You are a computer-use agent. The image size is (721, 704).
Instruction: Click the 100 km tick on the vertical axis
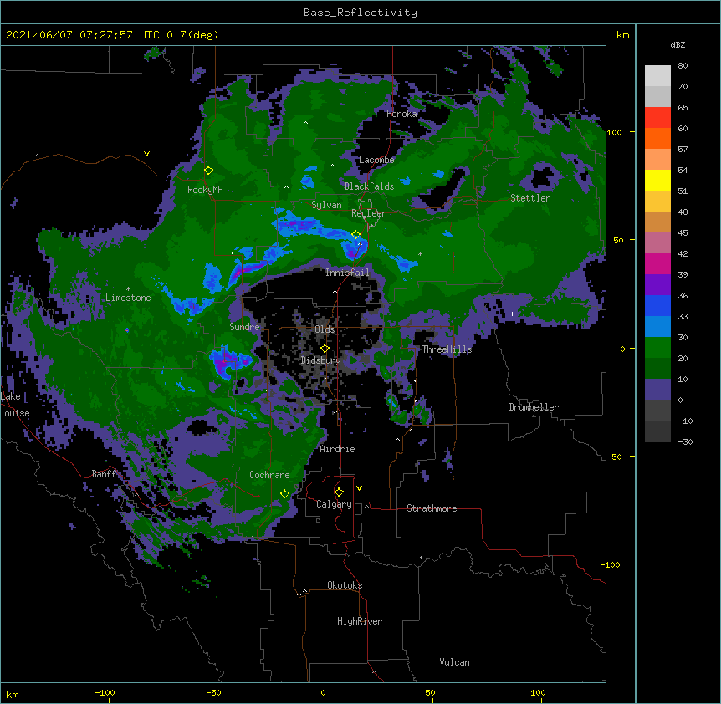614,132
